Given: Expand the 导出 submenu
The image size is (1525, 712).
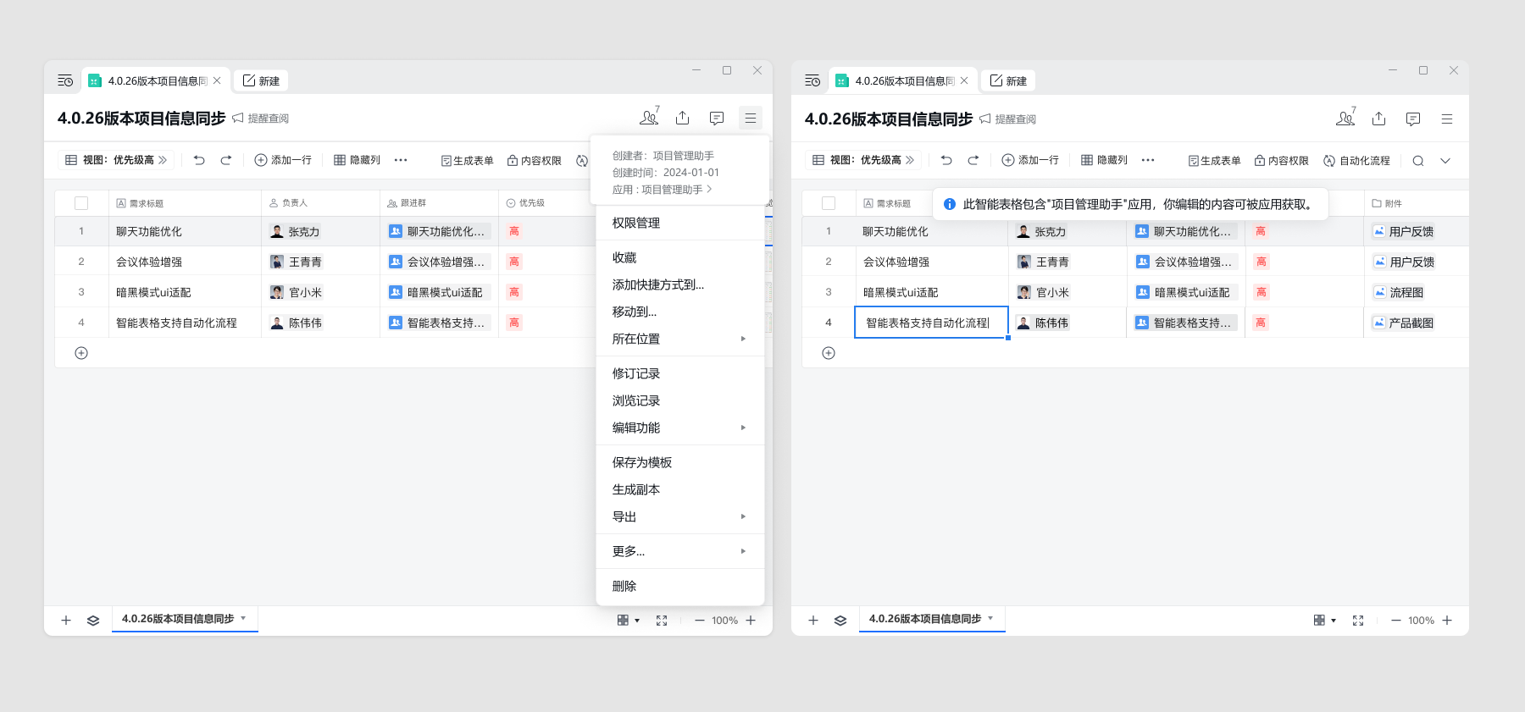Looking at the screenshot, I should (679, 516).
